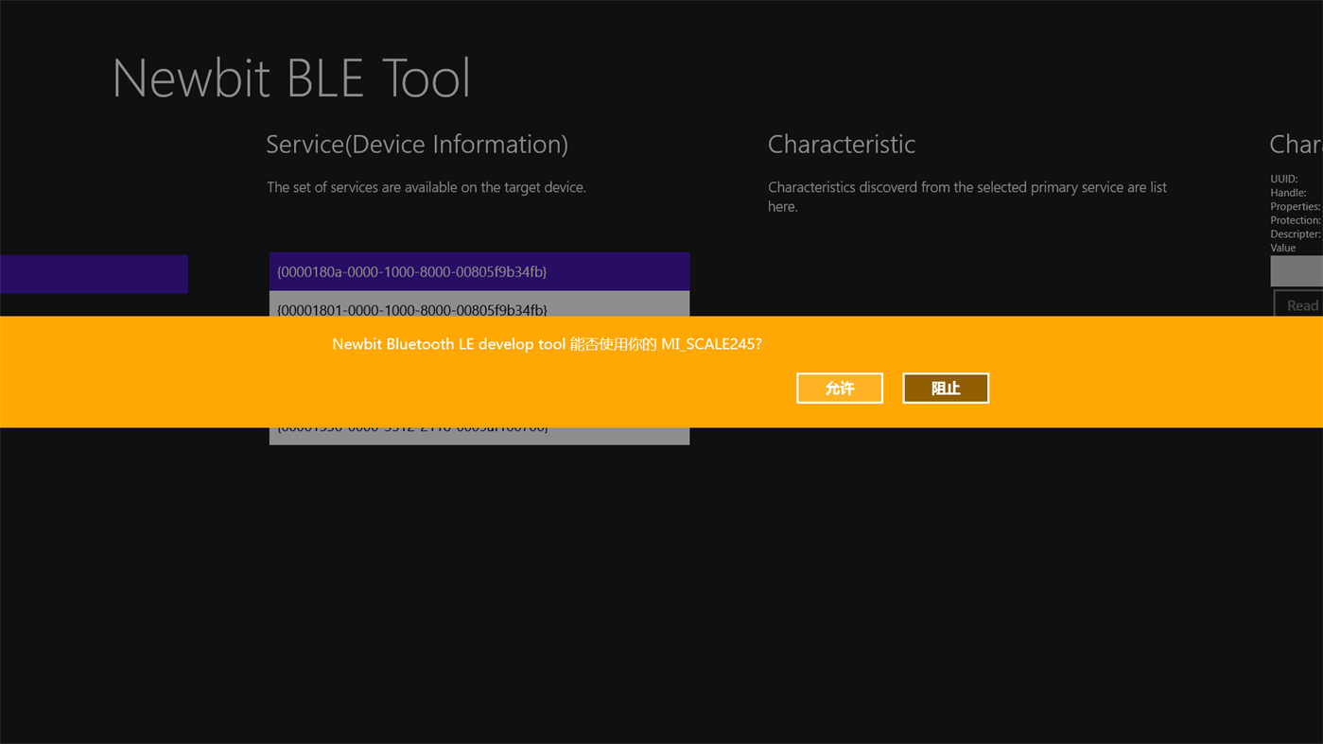Click the Properties: label
1323x744 pixels.
pos(1295,205)
